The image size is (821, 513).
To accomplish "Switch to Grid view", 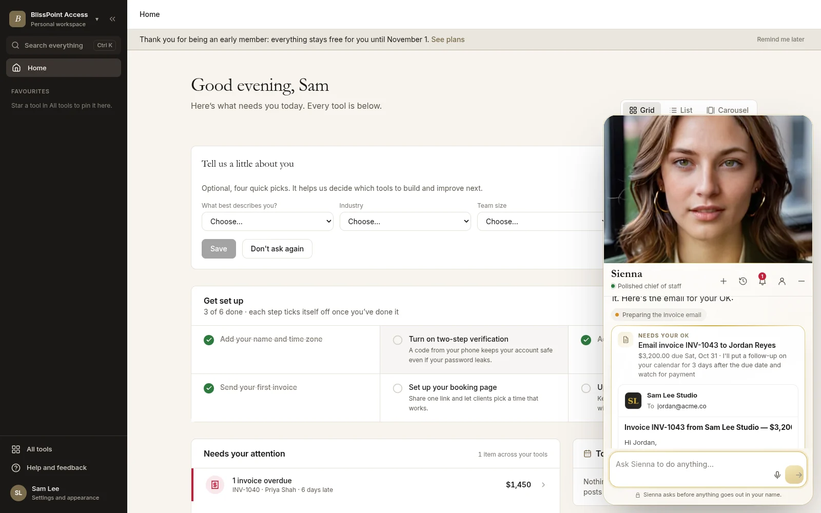I will tap(642, 110).
